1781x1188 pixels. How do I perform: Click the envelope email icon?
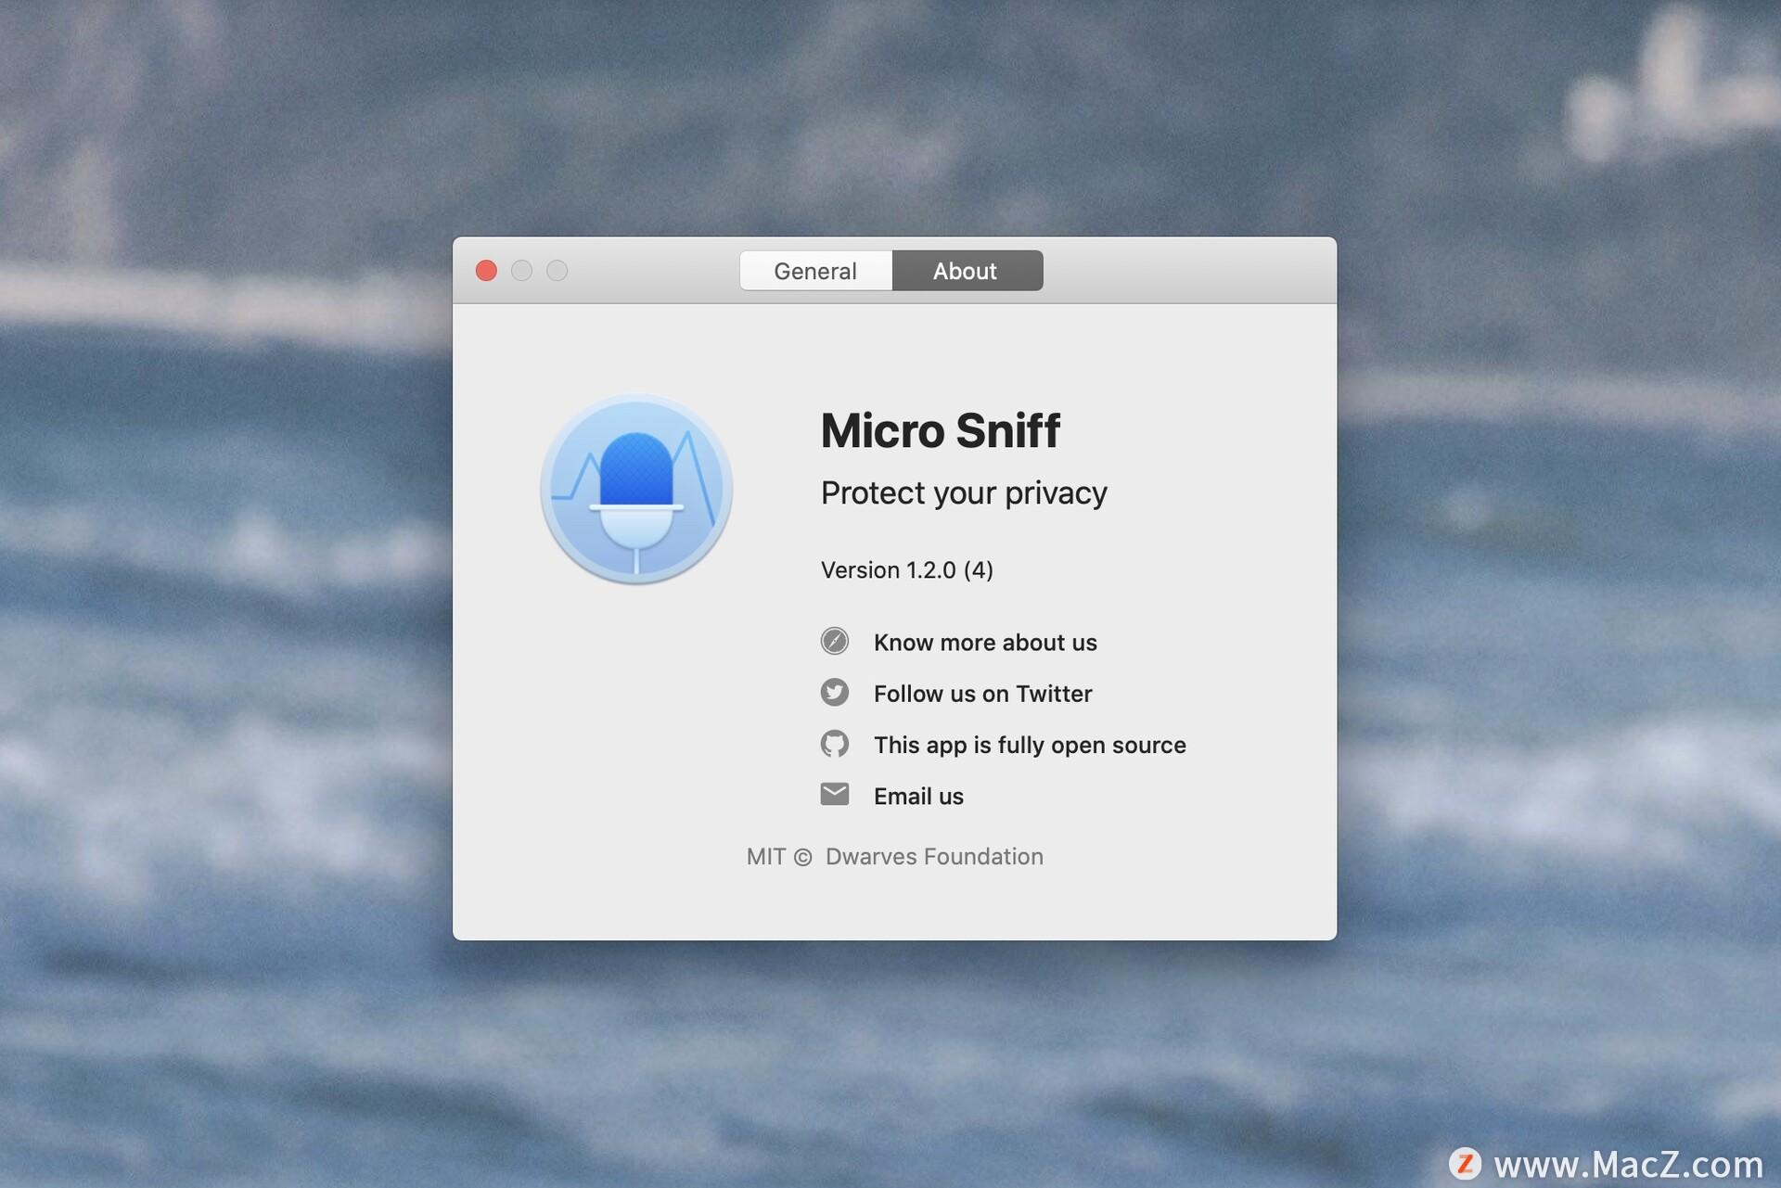pyautogui.click(x=834, y=794)
